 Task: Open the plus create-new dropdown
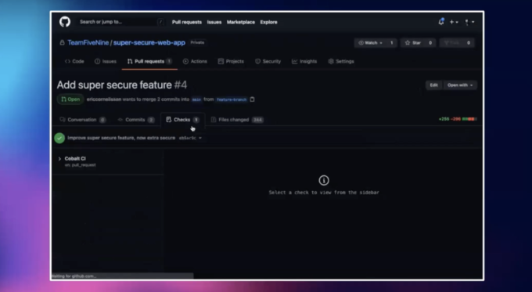pyautogui.click(x=454, y=22)
